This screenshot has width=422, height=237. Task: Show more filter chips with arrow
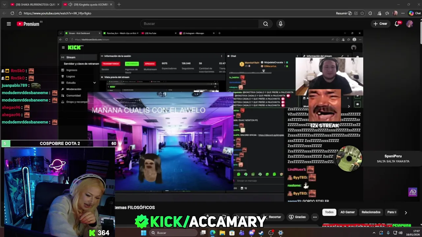coord(406,213)
